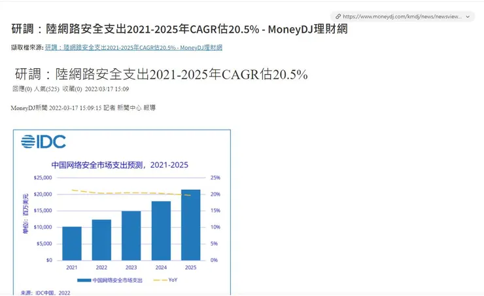Expand the URL dropdown chevron

point(468,16)
